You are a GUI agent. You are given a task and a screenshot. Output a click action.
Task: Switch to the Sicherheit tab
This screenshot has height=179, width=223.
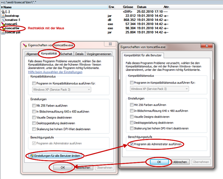pyautogui.click(x=66, y=54)
